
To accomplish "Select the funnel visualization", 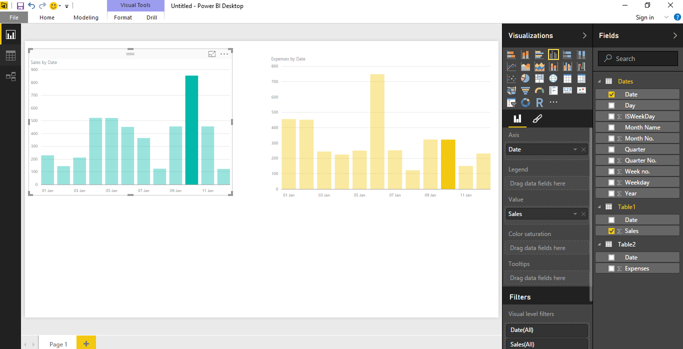I will 525,90.
